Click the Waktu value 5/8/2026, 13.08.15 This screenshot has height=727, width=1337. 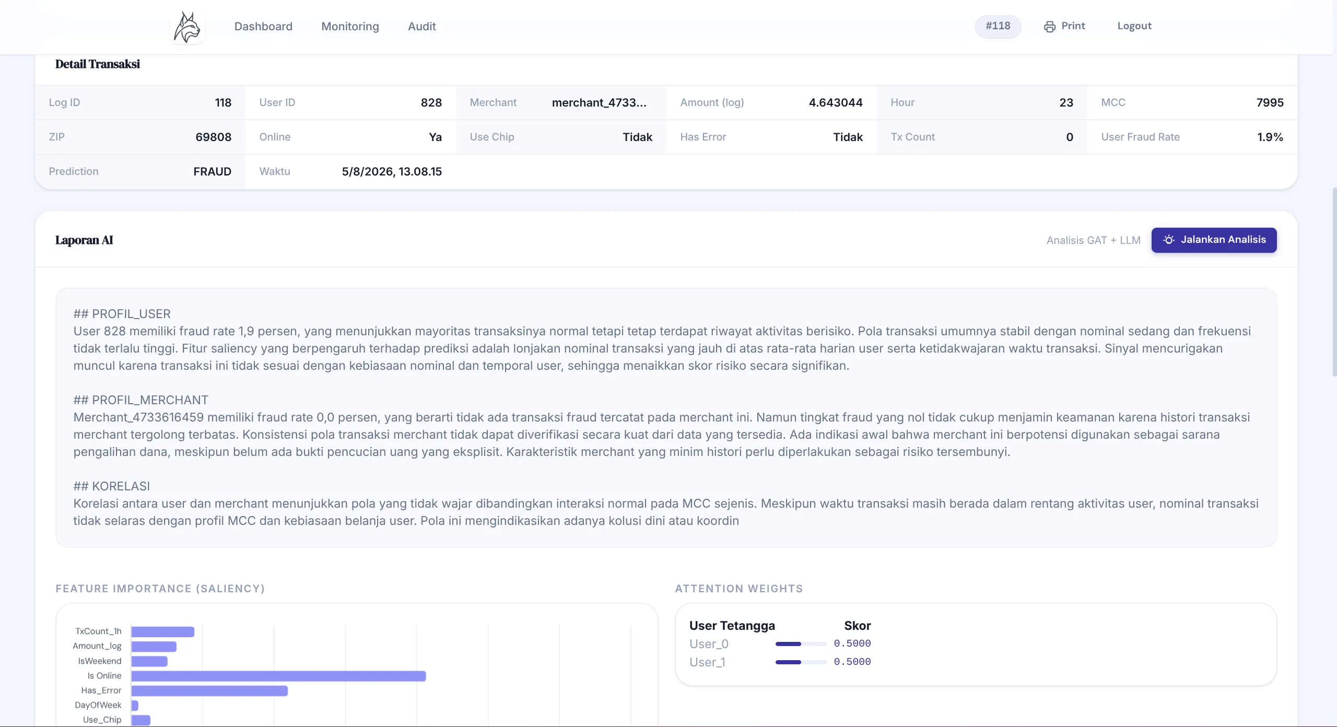click(392, 171)
